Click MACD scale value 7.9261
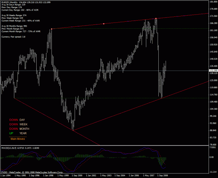The width and height of the screenshot is (218, 178). tap(213, 148)
